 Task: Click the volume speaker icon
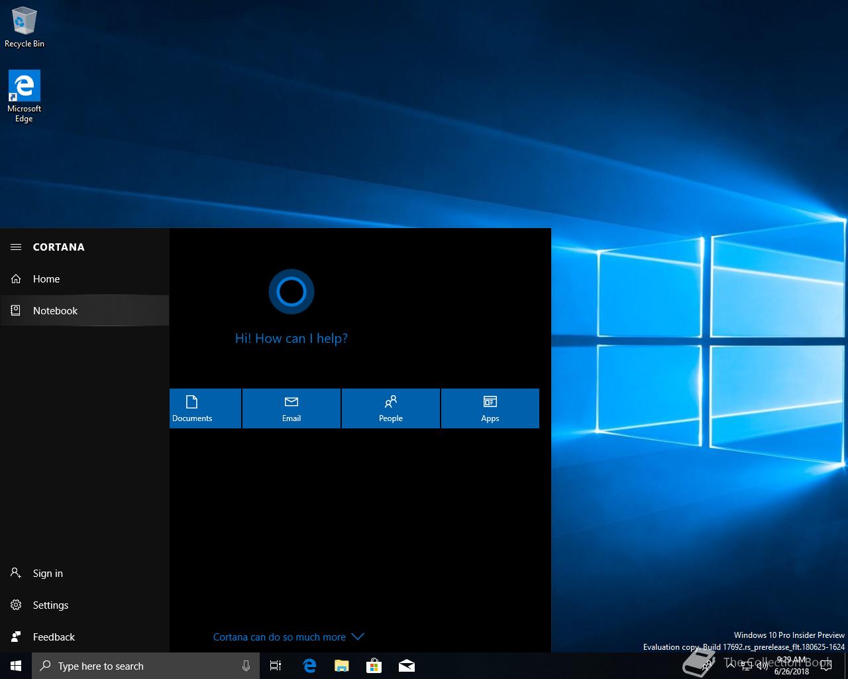coord(762,666)
